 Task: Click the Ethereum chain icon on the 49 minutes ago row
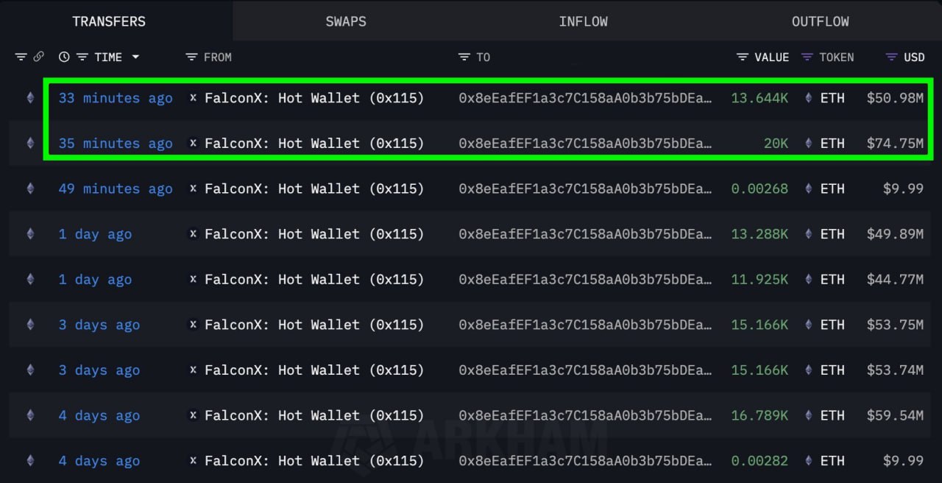[x=30, y=188]
